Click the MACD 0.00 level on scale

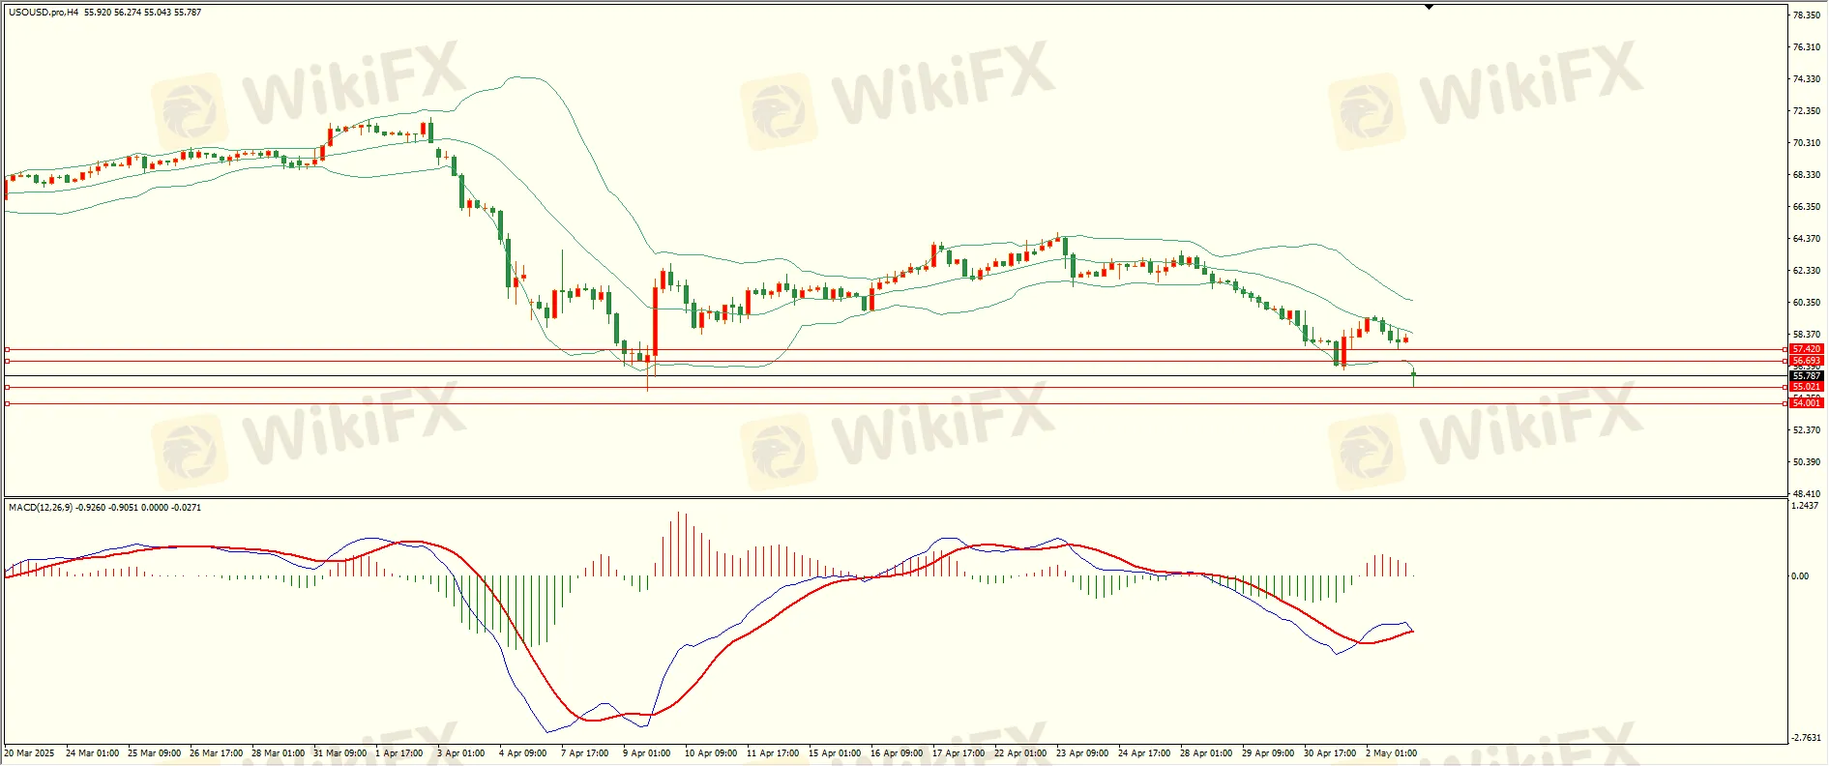pyautogui.click(x=1800, y=576)
